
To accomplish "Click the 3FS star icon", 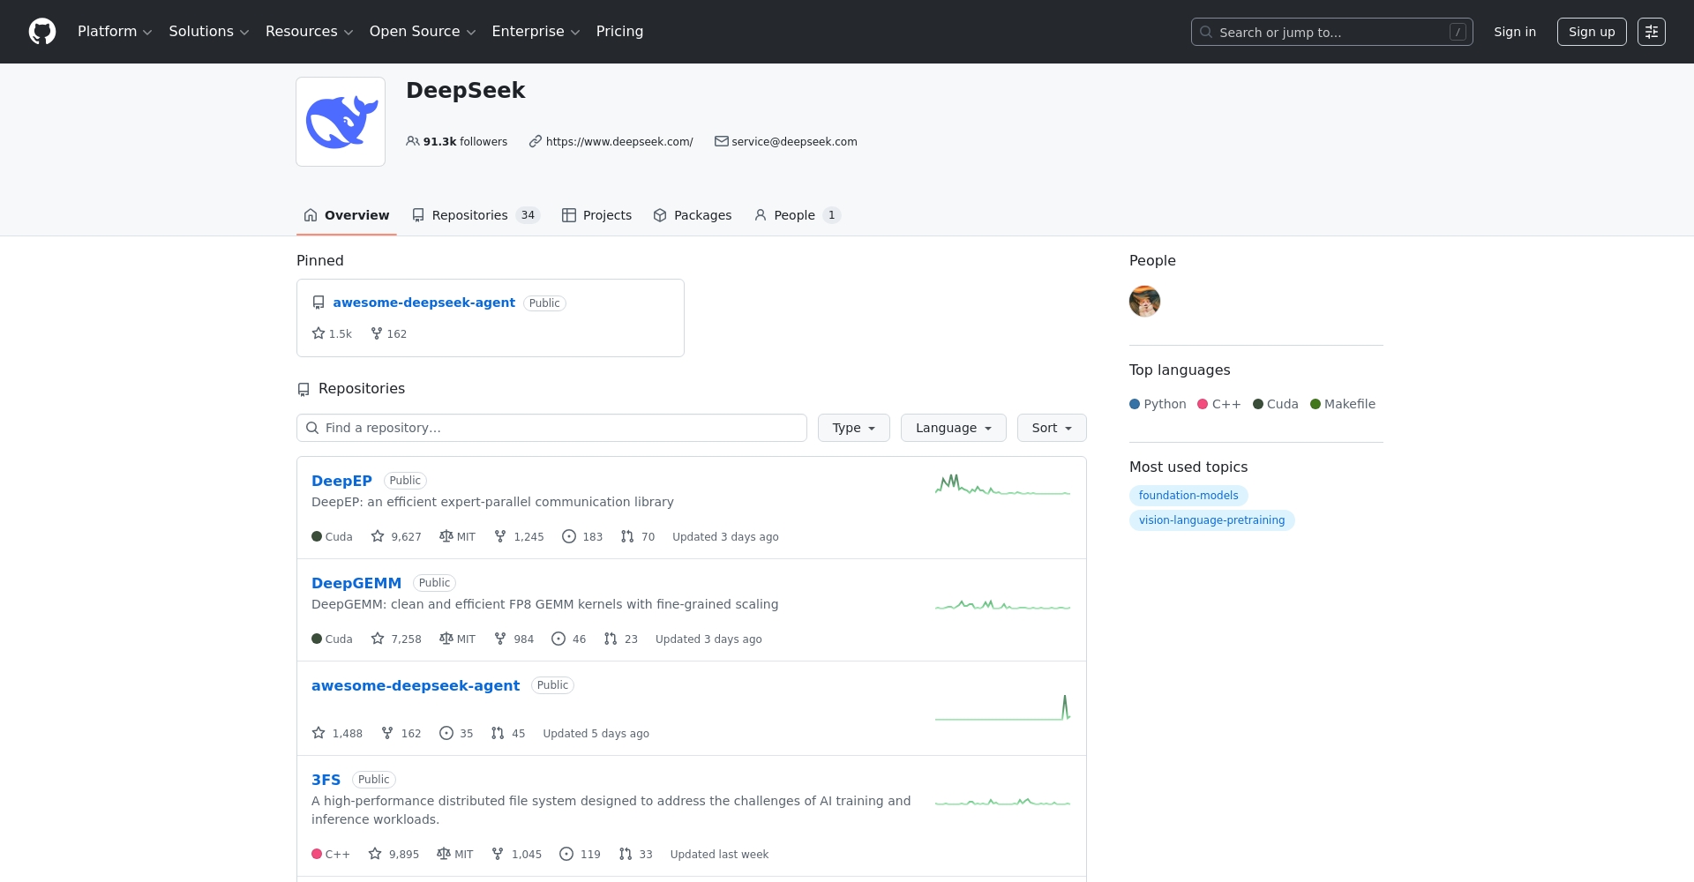I will point(375,854).
